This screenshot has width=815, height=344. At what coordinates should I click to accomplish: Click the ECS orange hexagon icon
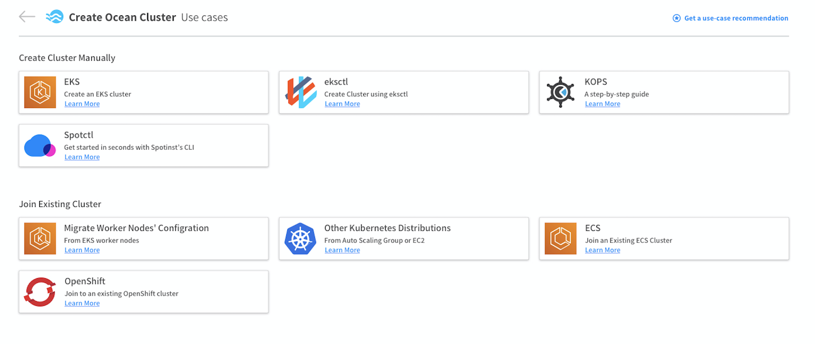[x=560, y=239]
